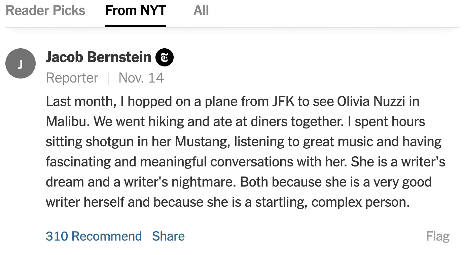Viewport: 465px width, 255px height.
Task: Click the Reporter role label
Action: pos(72,78)
